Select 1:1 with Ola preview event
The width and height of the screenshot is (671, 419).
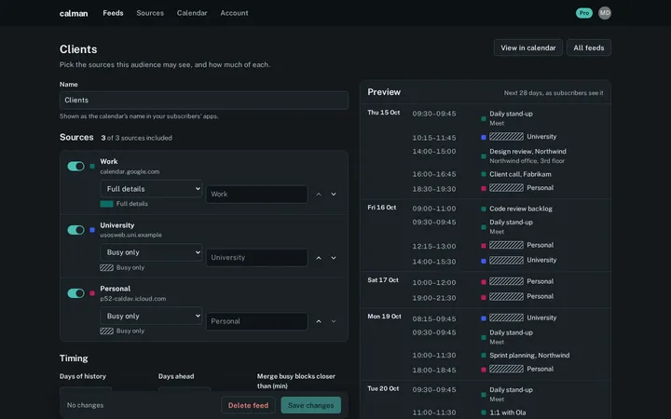pyautogui.click(x=508, y=412)
